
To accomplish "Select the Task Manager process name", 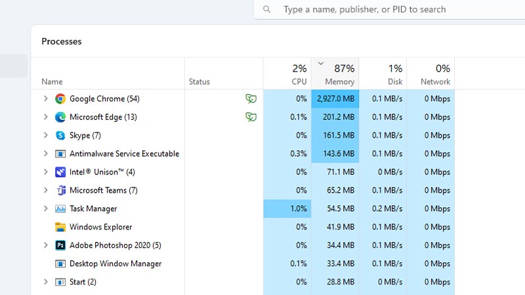I will [x=93, y=208].
